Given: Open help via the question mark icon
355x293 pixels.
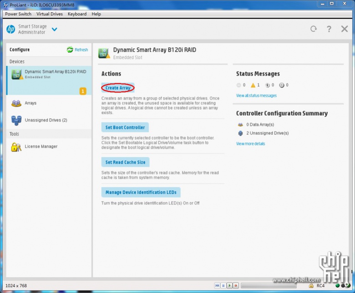Looking at the screenshot, I should (x=329, y=29).
